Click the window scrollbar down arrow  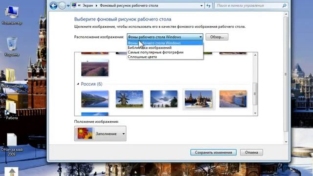pyautogui.click(x=286, y=142)
